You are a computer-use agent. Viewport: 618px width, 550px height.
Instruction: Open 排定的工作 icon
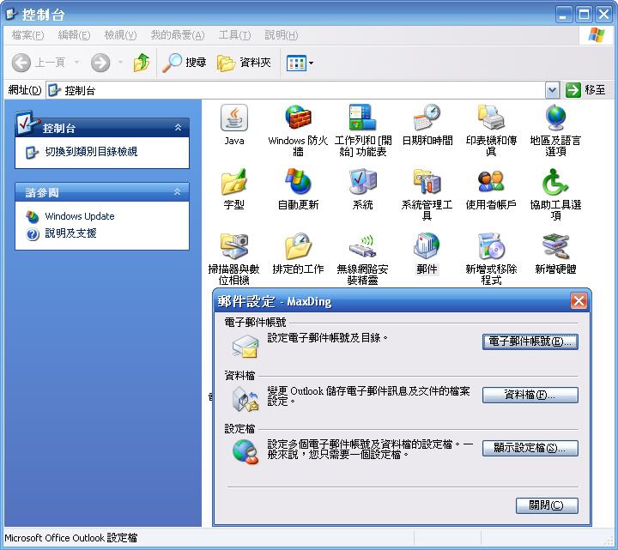coord(298,246)
